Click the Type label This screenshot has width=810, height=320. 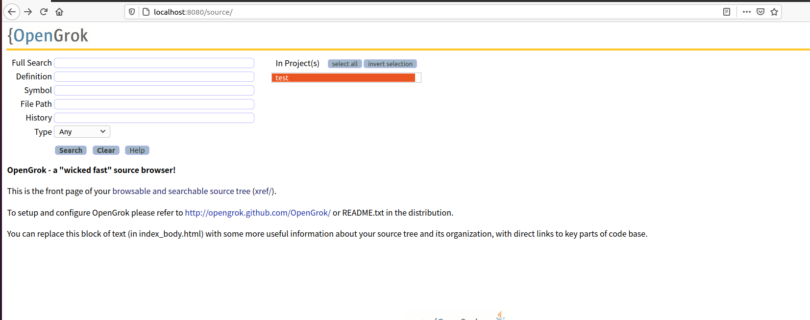coord(43,132)
